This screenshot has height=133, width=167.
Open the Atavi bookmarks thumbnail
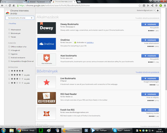click(x=47, y=59)
